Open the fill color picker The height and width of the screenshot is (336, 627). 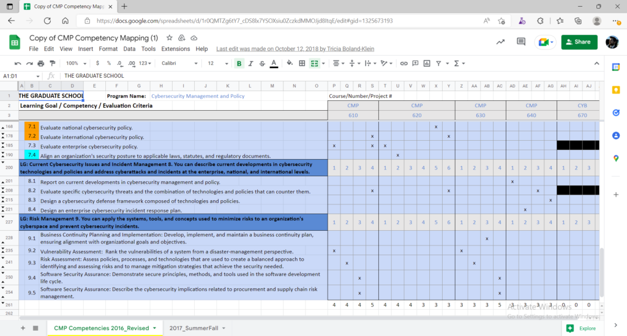(288, 63)
